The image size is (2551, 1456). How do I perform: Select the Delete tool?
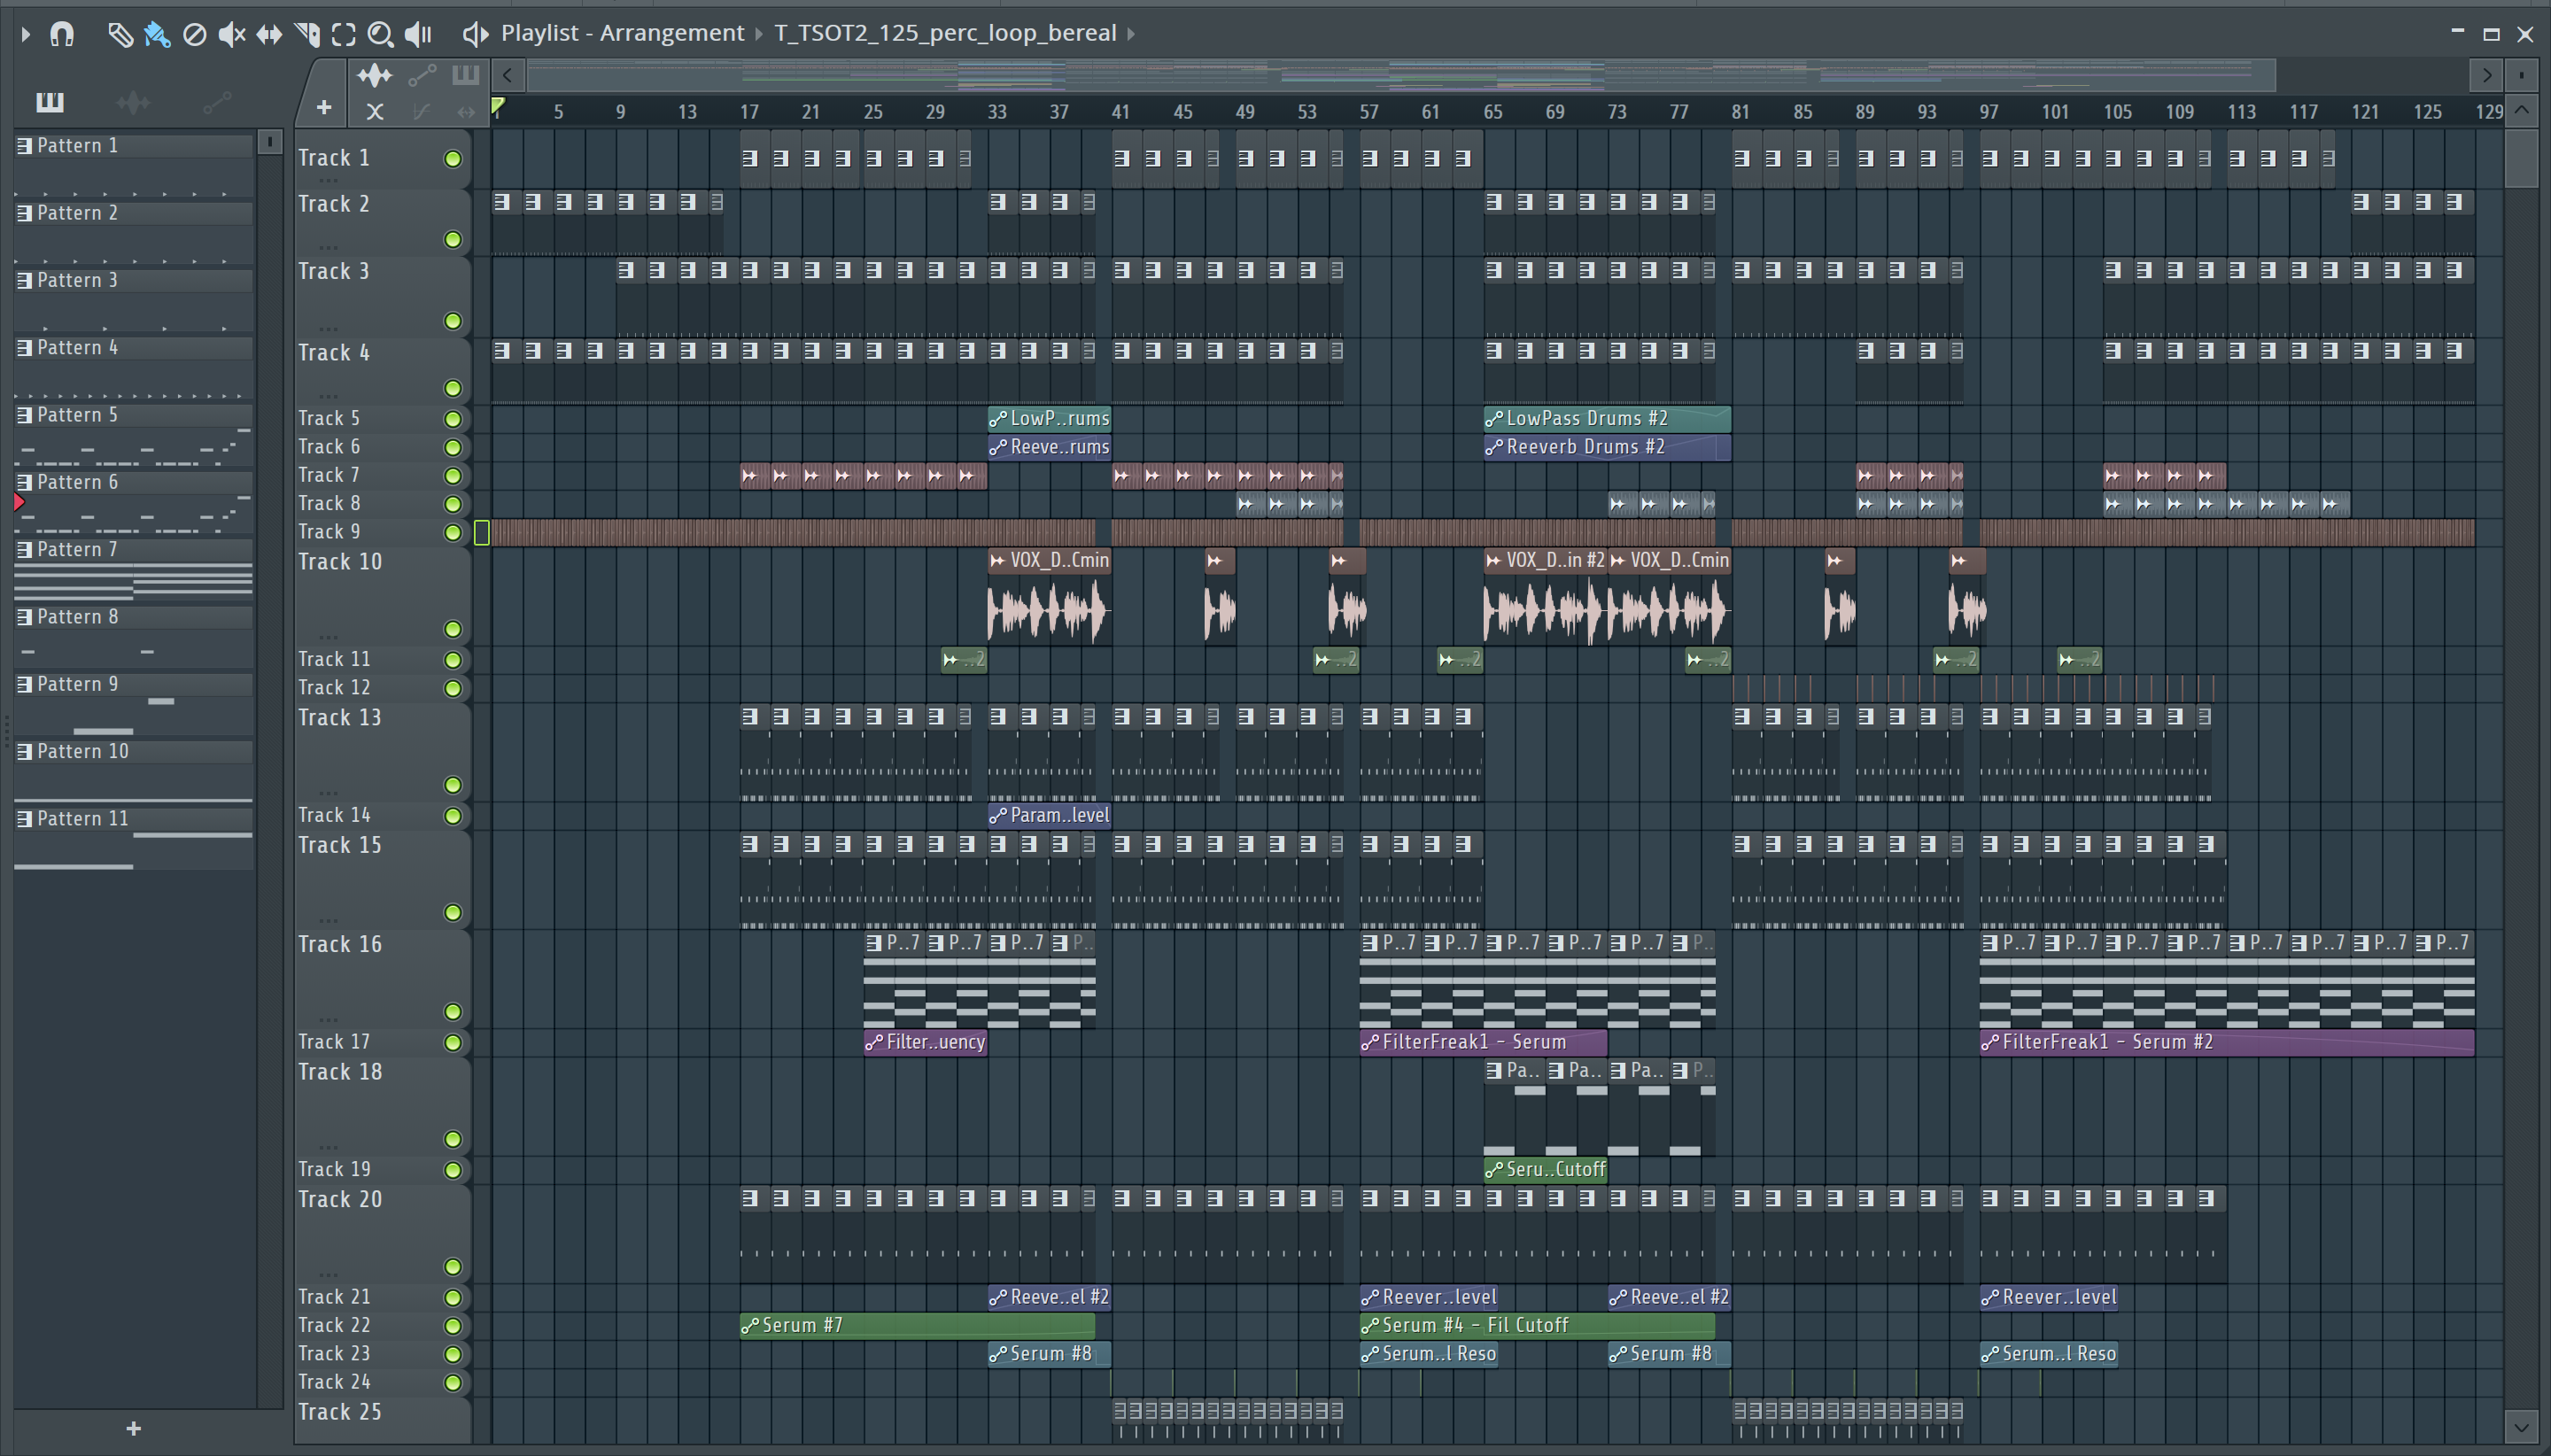195,35
